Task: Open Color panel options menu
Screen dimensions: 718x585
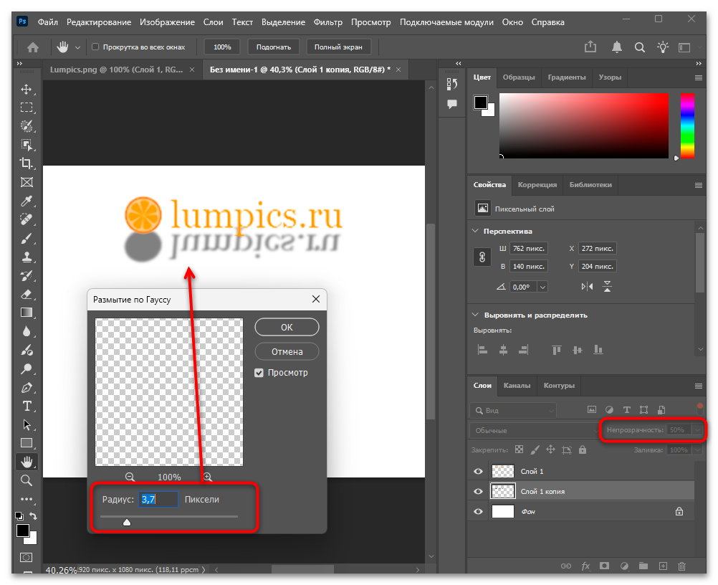Action: point(699,78)
